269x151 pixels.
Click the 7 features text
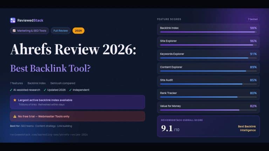point(16,83)
